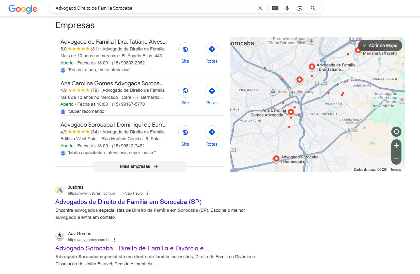
Task: Open Advogados de Direito de Família em Sorocaba result
Action: coord(128,202)
